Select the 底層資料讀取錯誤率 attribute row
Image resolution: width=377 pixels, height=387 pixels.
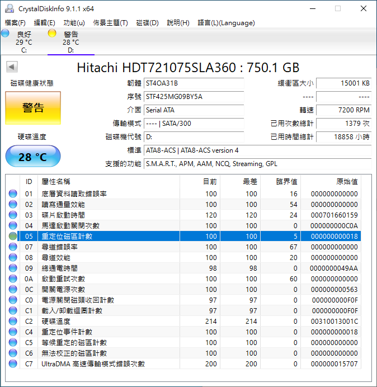click(184, 193)
